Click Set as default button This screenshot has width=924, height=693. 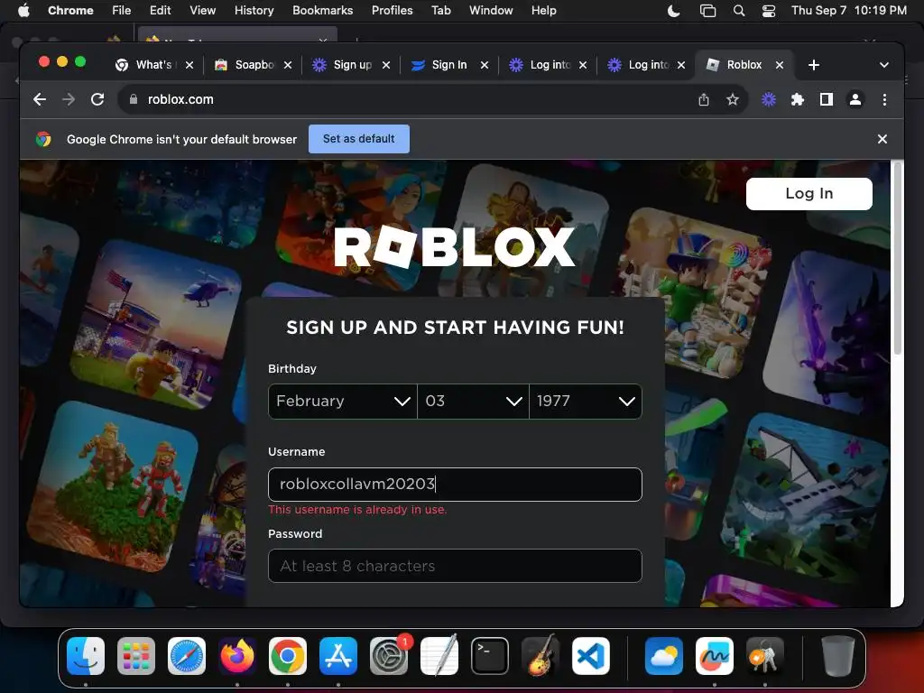(359, 139)
